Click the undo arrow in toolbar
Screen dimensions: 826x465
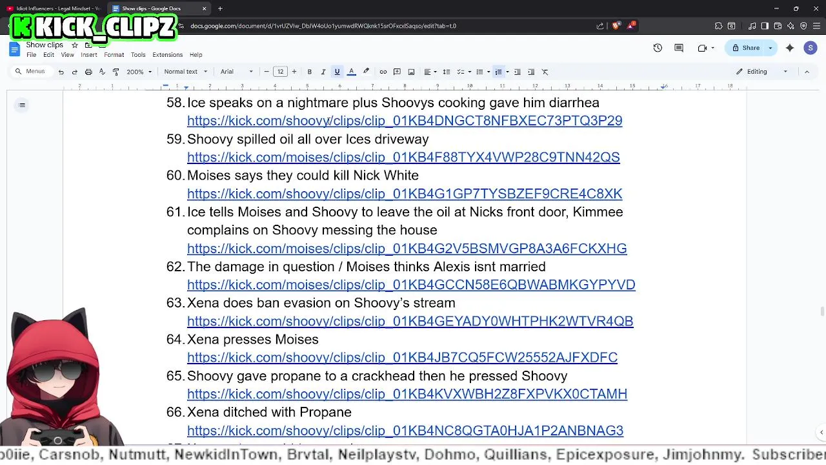(x=61, y=72)
